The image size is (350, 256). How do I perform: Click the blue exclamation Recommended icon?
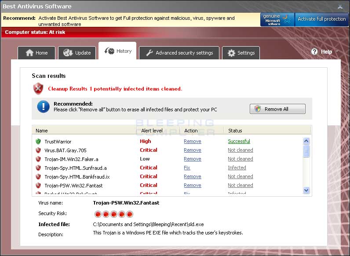(43, 106)
